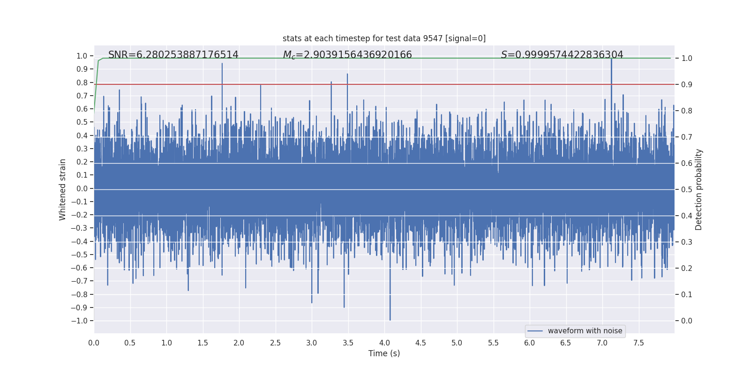Click the 3.0 tick on the time axis

(x=312, y=343)
